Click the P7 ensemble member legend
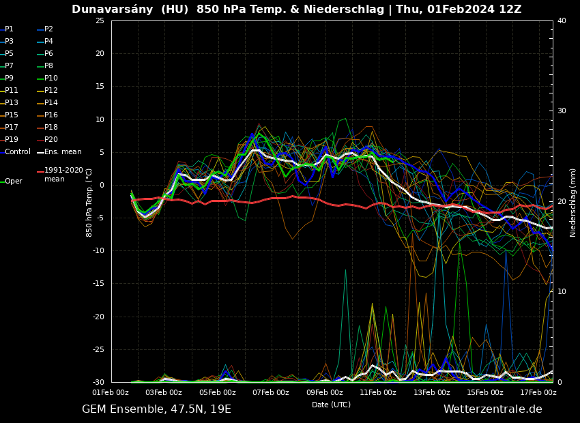580x423 pixels. 9,66
